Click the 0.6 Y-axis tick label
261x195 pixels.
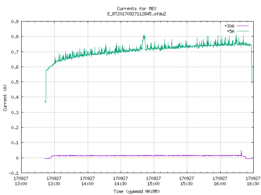[15, 67]
